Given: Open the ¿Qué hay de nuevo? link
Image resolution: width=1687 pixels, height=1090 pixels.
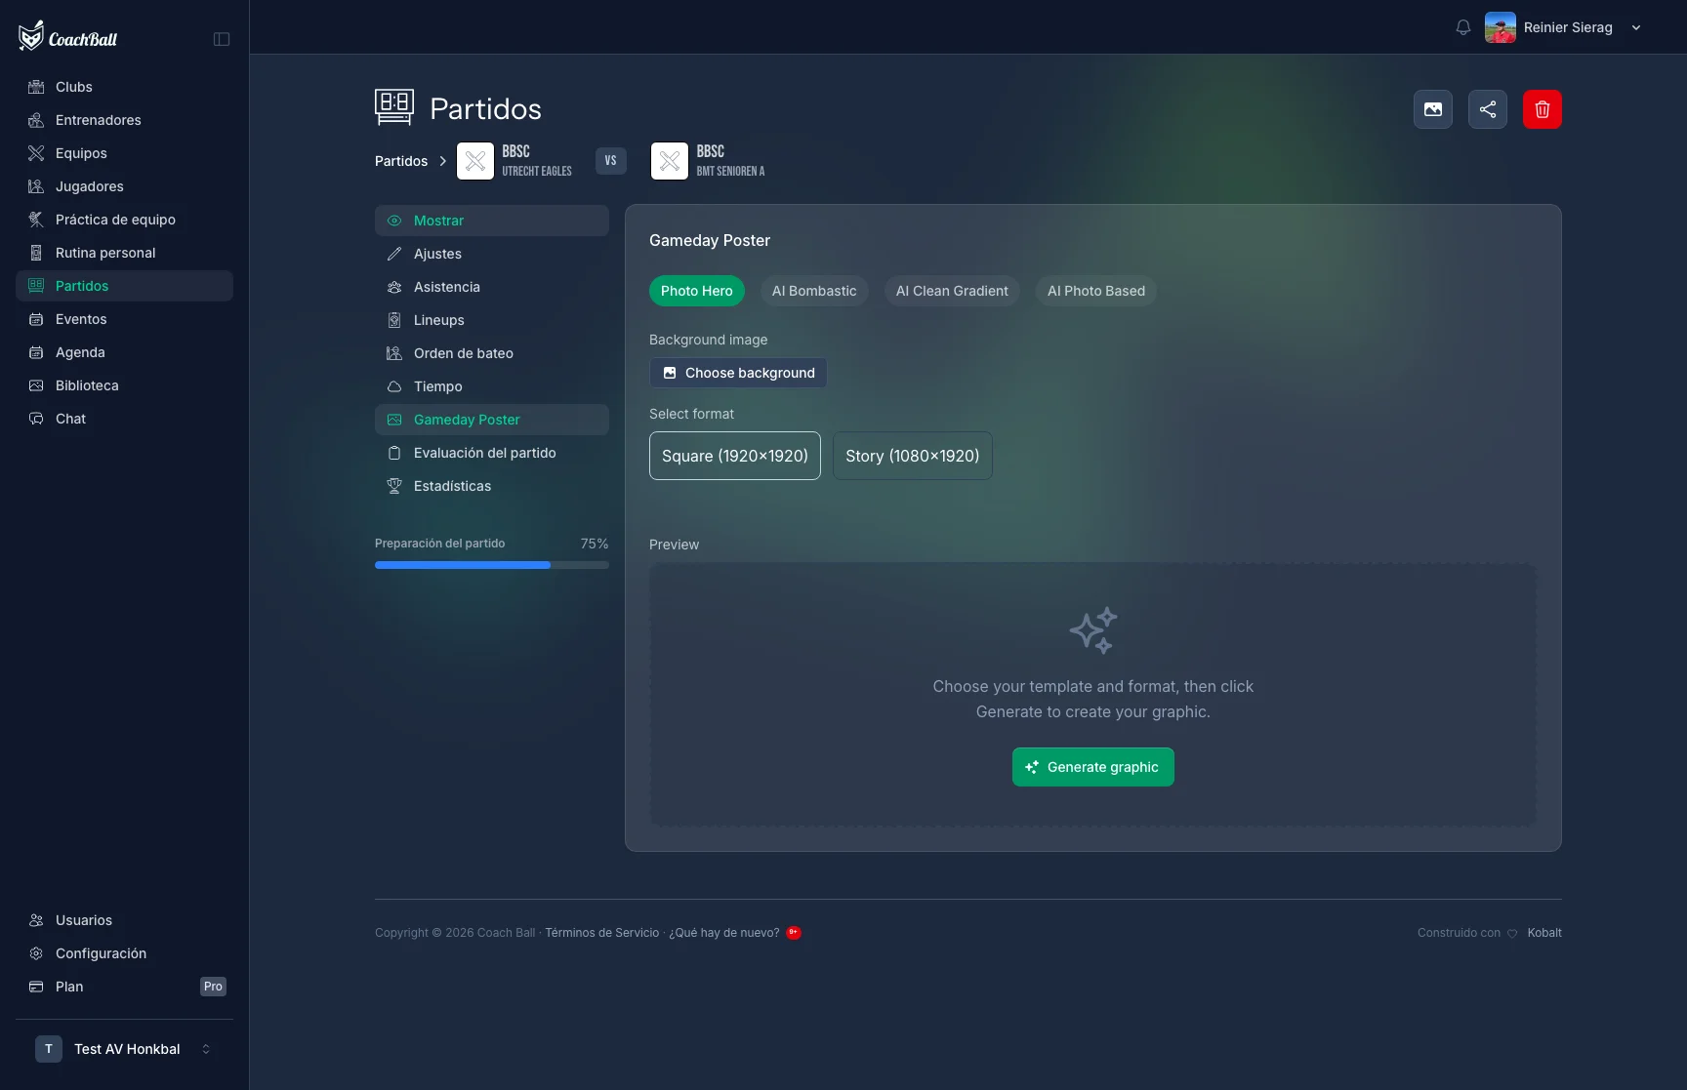Looking at the screenshot, I should [x=724, y=933].
